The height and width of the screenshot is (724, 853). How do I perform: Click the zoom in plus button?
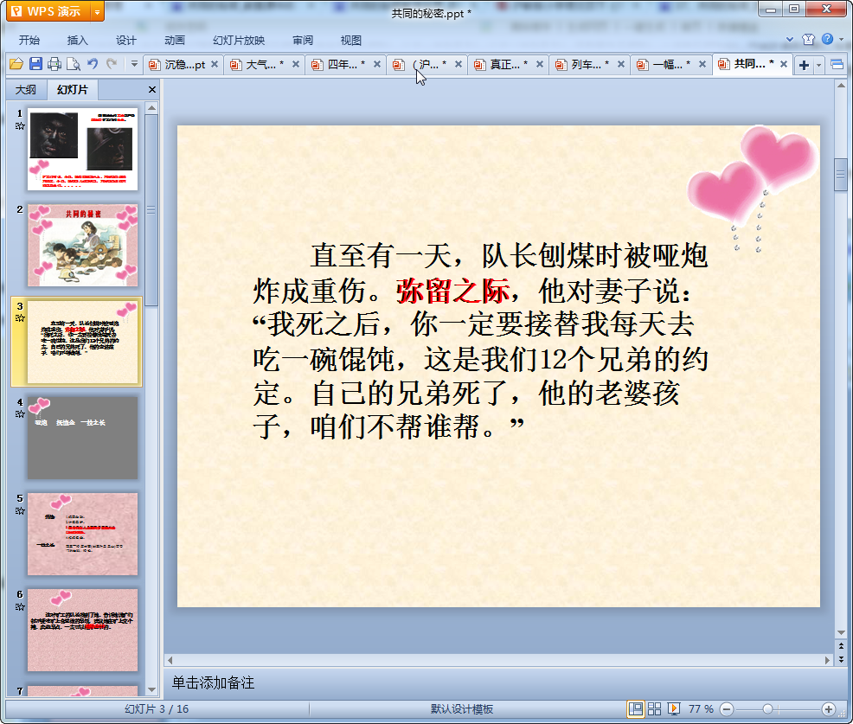pyautogui.click(x=828, y=709)
